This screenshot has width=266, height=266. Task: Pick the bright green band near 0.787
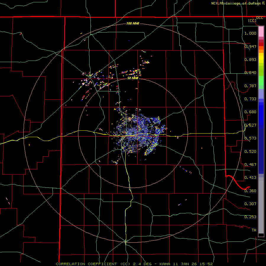(x=261, y=81)
